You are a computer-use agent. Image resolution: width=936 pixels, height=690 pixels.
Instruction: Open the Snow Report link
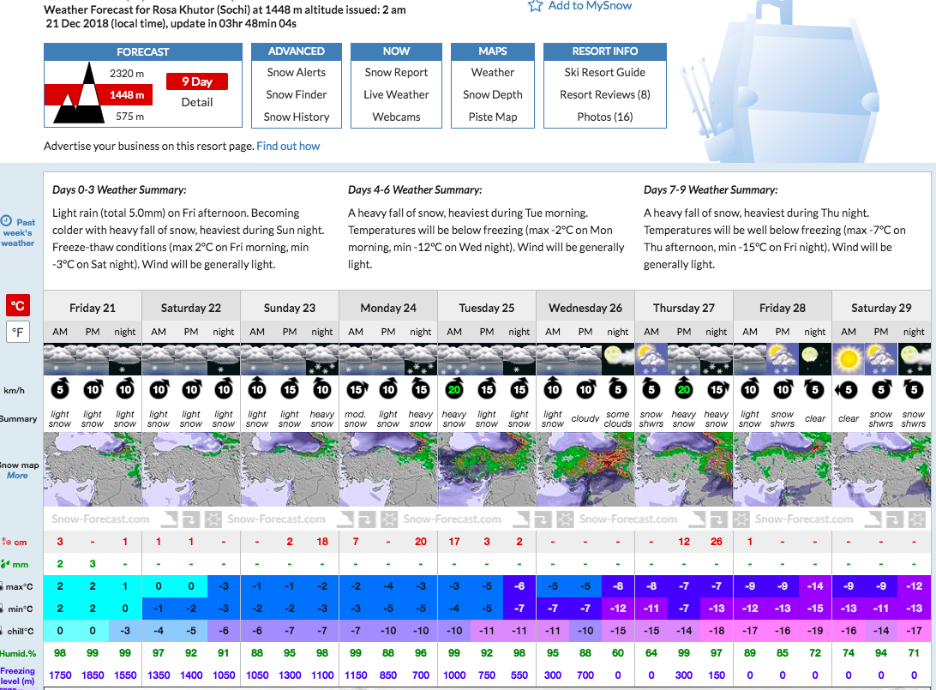coord(396,72)
